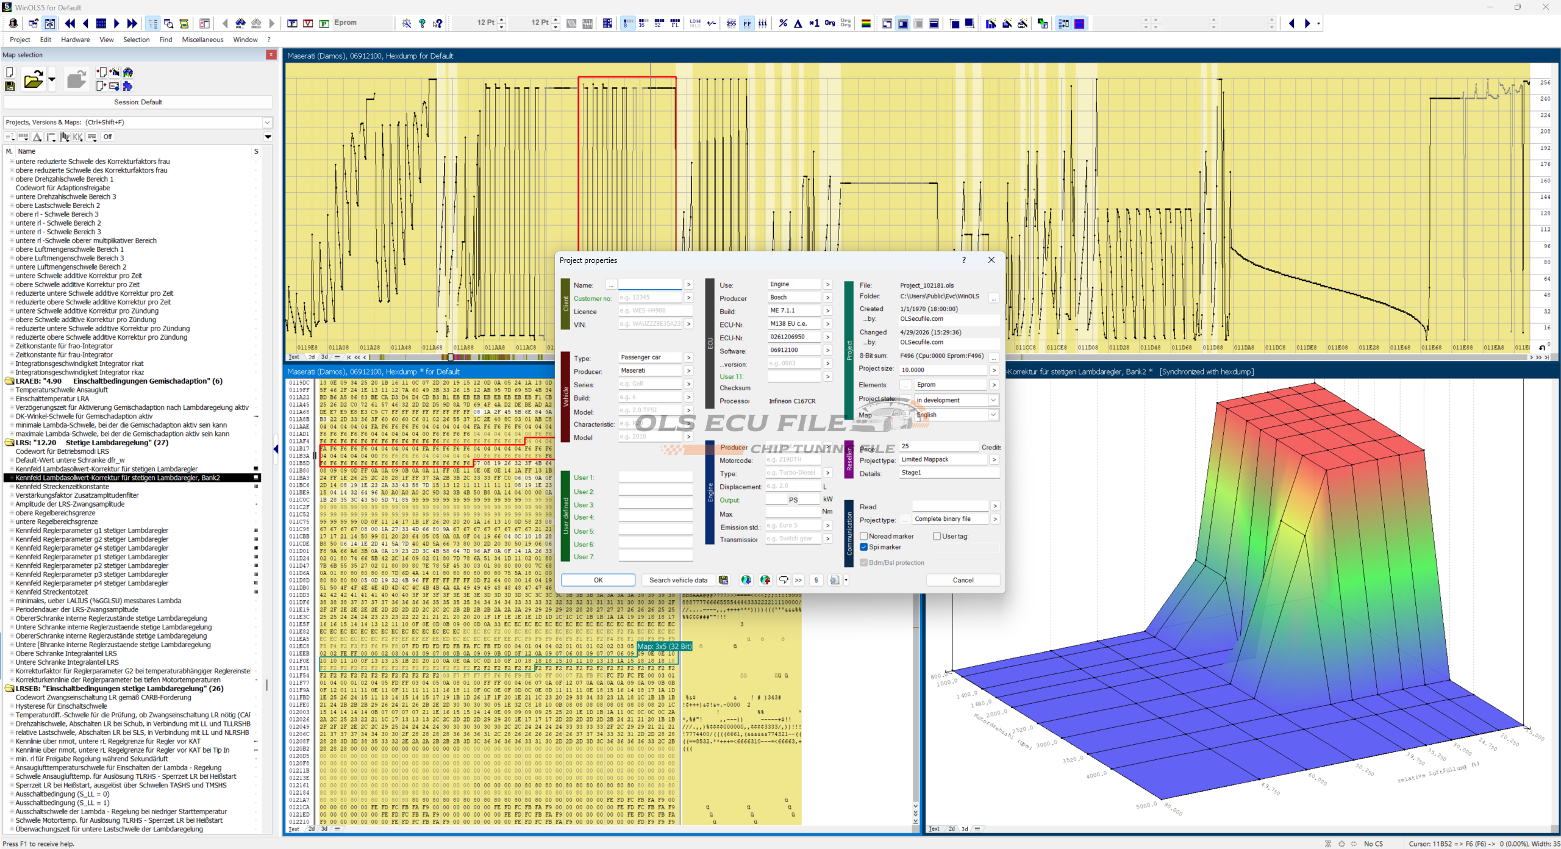
Task: Select Kennfeld Streckenzeitkonstante in map tree
Action: click(x=62, y=487)
